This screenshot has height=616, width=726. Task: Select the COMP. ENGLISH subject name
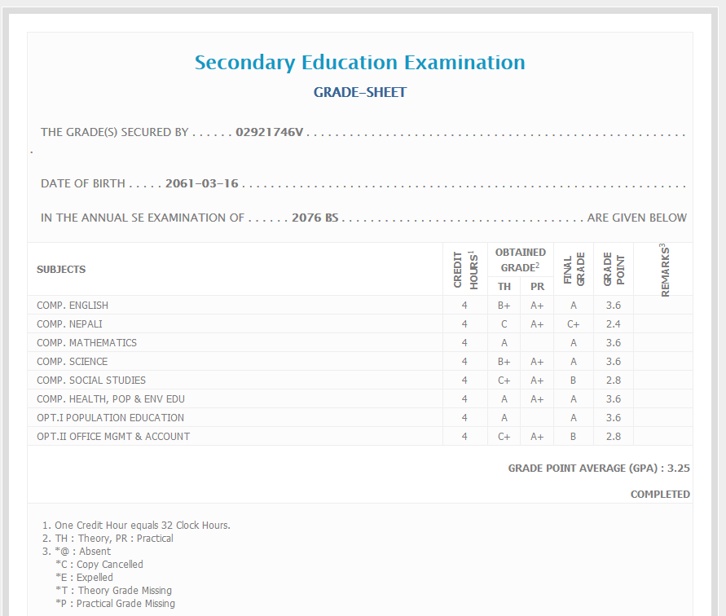click(73, 306)
